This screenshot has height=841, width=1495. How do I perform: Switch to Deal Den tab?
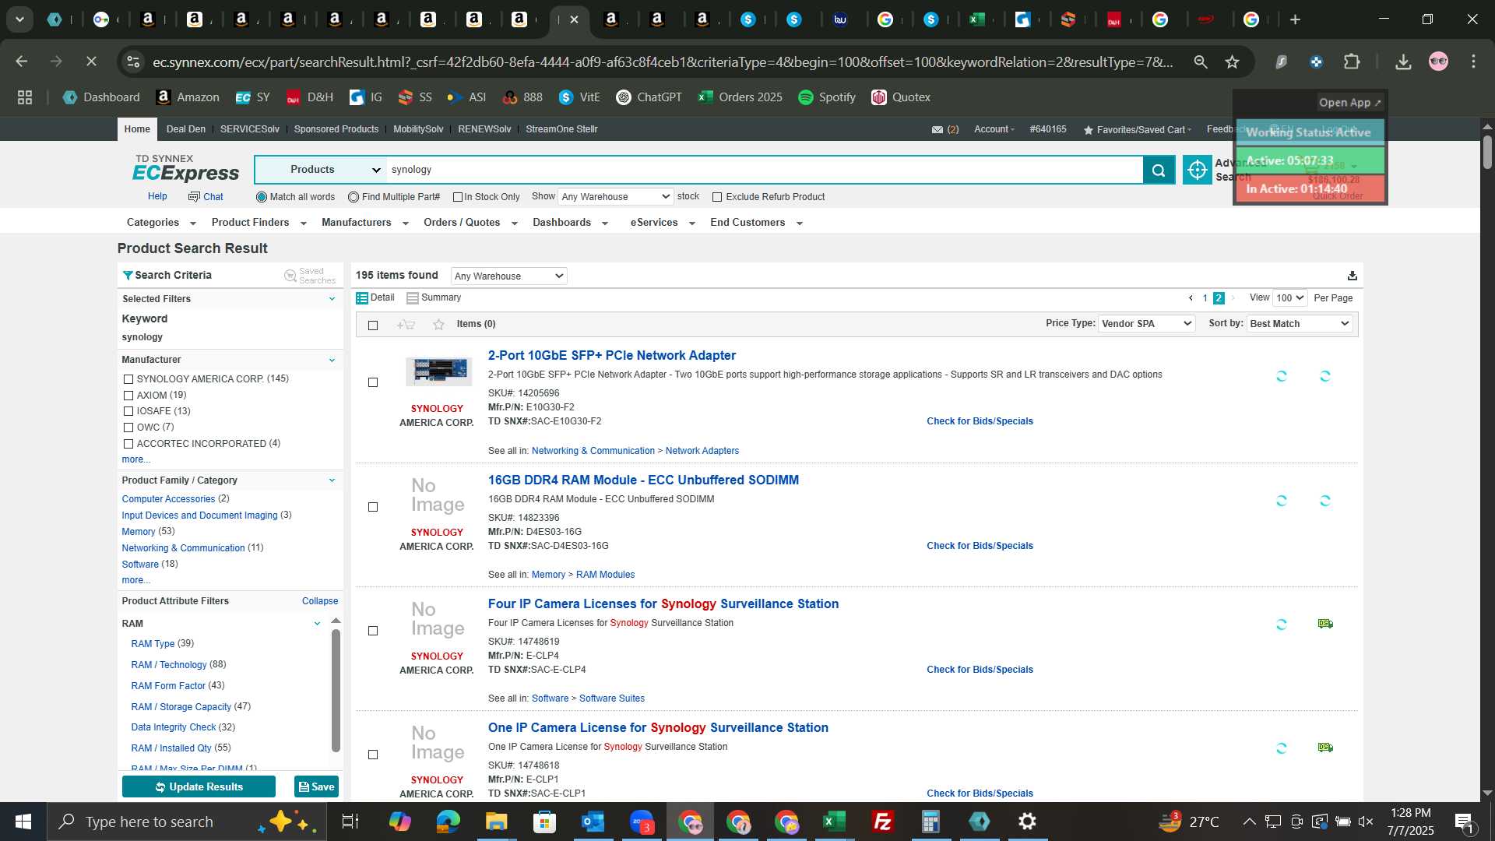[186, 129]
